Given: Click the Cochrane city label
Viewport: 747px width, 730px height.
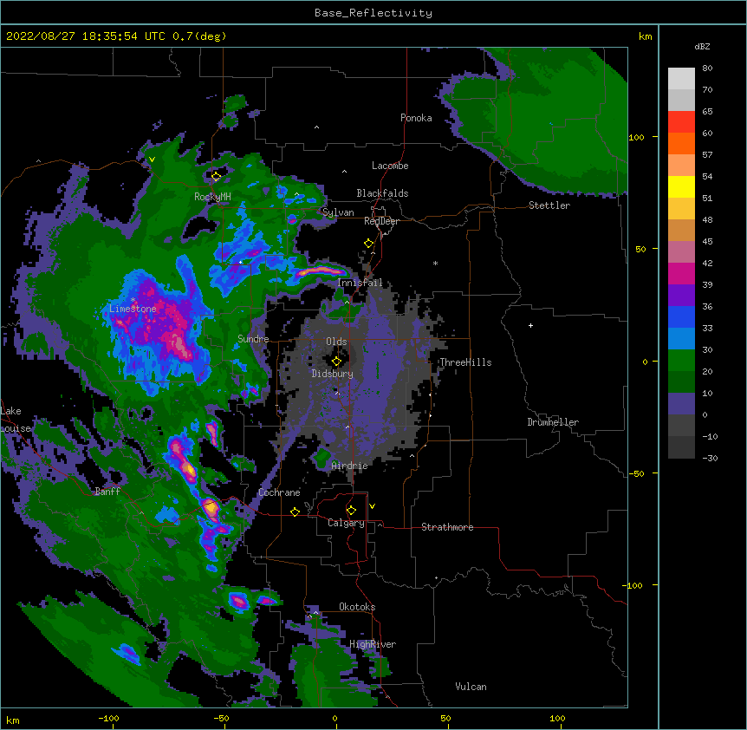Looking at the screenshot, I should (279, 492).
